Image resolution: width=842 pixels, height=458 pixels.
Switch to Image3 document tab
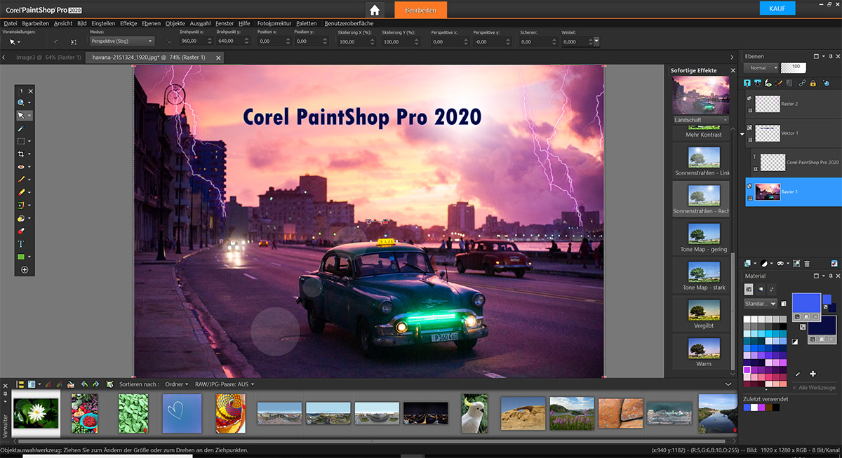click(48, 58)
